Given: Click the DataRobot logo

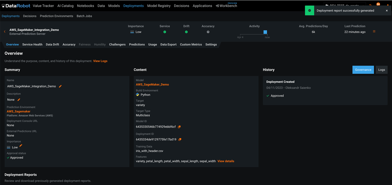Looking at the screenshot, I should [15, 6].
